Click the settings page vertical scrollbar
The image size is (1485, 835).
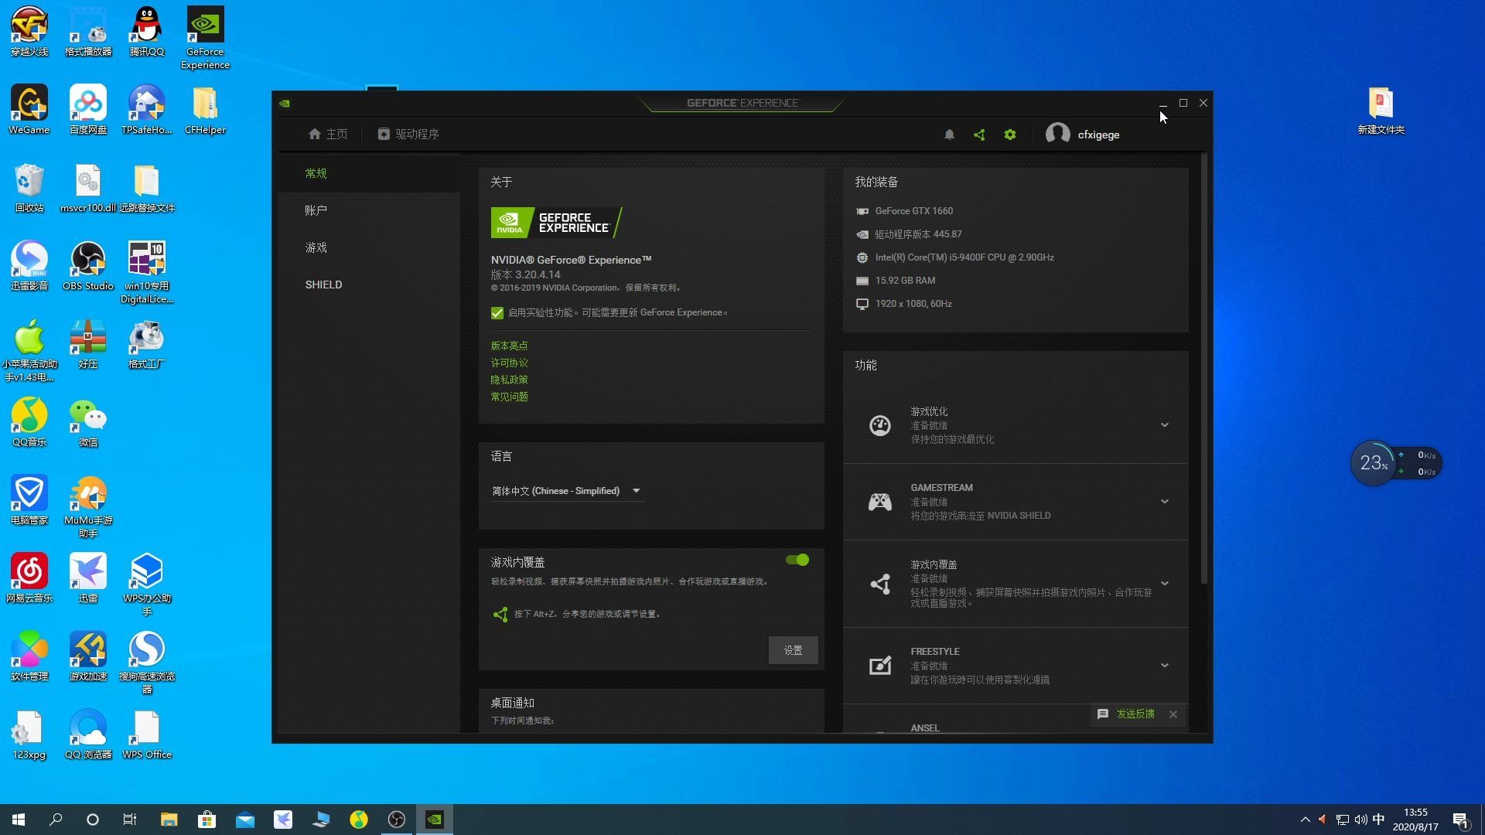pos(1203,368)
